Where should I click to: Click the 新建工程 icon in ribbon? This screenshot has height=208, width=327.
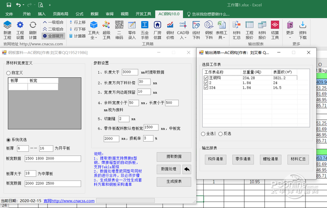[7, 25]
